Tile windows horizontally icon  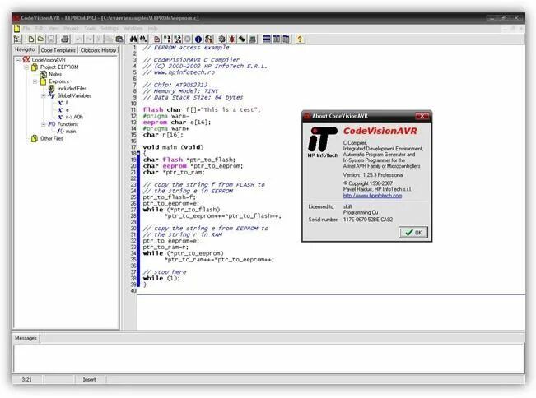tap(267, 39)
